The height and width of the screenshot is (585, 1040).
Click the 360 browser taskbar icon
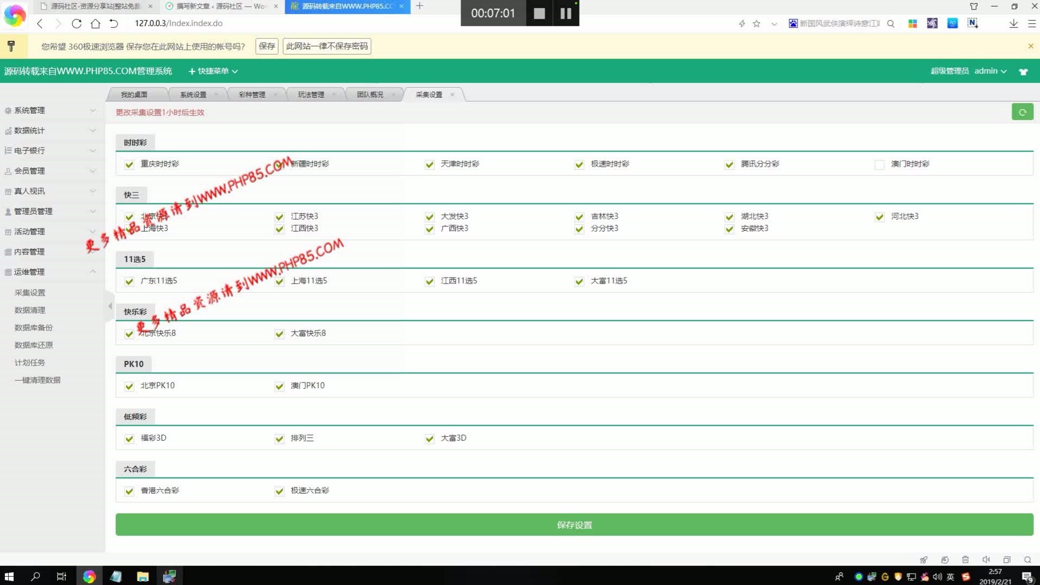click(89, 576)
